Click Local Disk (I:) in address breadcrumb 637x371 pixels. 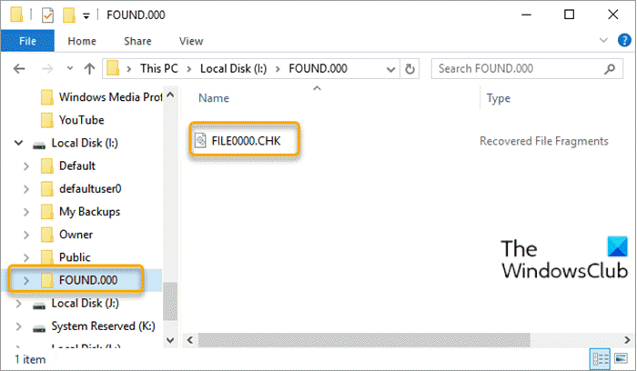[x=234, y=68]
